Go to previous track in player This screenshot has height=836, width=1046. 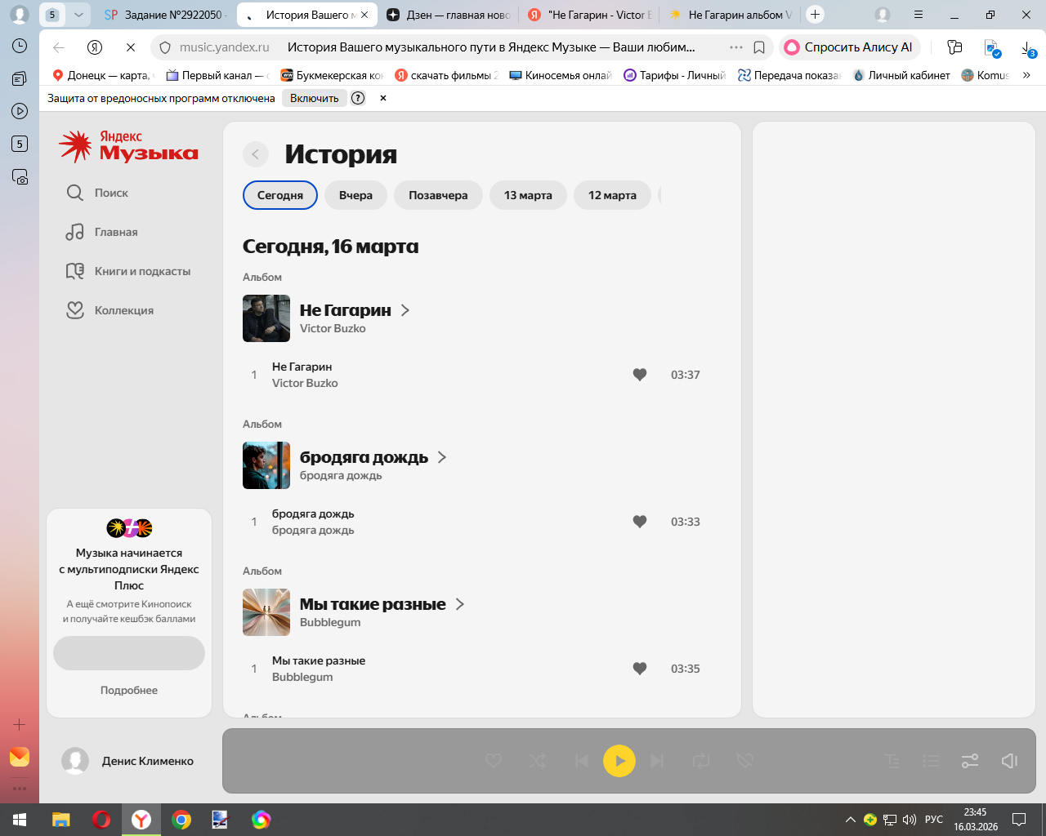point(581,761)
